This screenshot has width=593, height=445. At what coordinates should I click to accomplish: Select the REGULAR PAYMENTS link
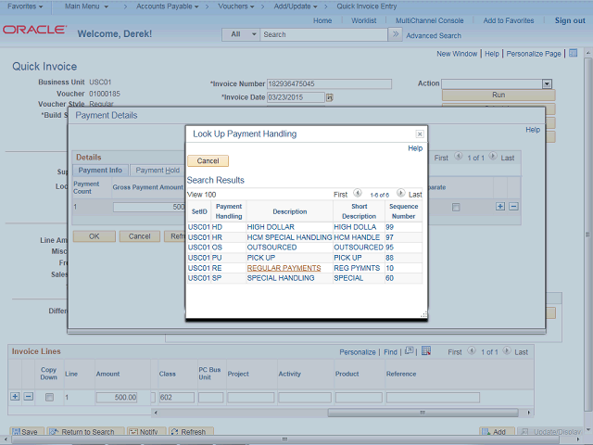pyautogui.click(x=284, y=268)
